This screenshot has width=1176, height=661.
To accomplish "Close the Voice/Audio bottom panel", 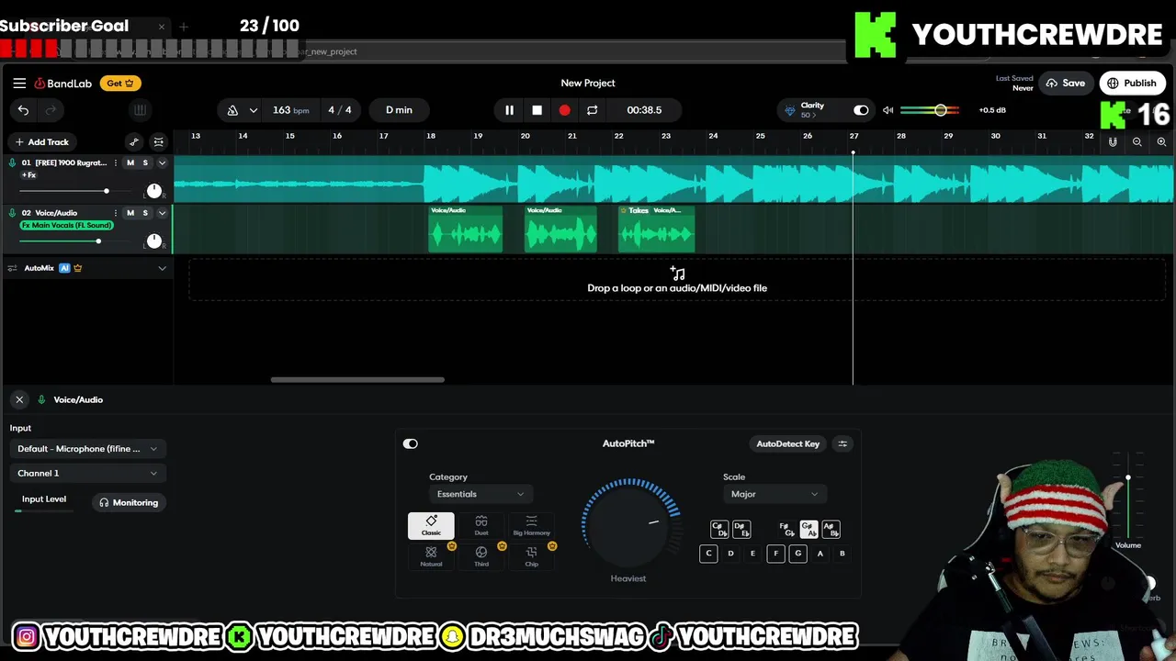I will 19,399.
